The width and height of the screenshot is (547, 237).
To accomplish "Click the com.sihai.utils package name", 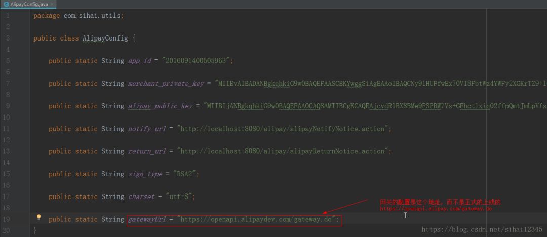I will 92,16.
